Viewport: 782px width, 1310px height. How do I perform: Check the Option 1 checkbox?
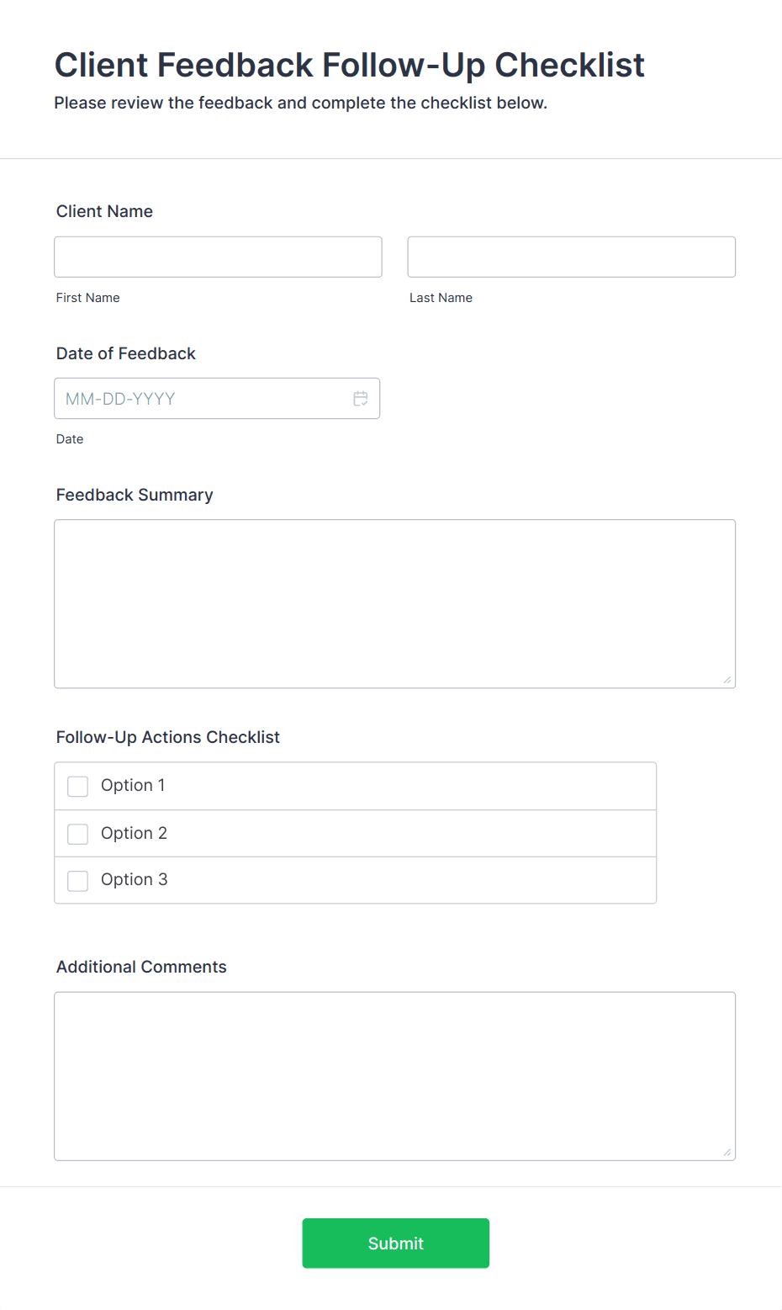(78, 786)
